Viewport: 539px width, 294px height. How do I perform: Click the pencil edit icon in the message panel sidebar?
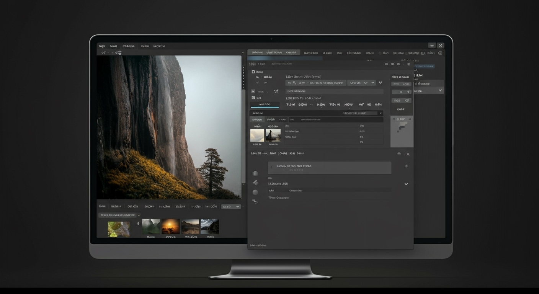(x=256, y=183)
